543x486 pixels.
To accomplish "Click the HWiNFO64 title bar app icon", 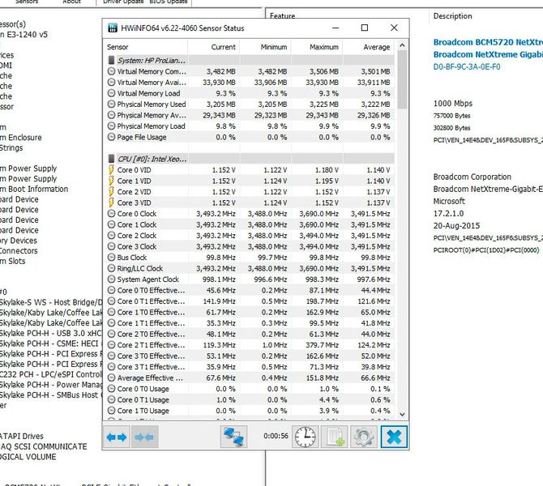I will [113, 28].
